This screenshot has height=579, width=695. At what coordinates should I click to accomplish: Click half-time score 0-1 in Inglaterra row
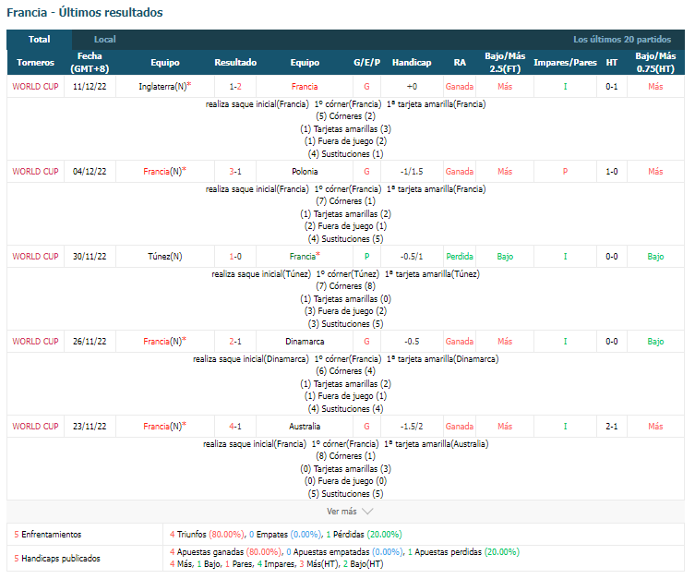612,87
